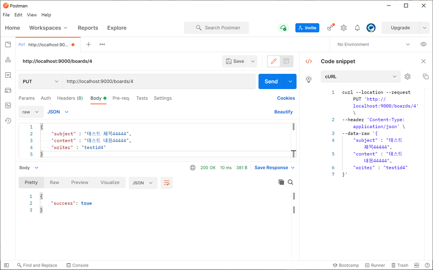433x270 pixels.
Task: Select the Preview response view
Action: (80, 182)
